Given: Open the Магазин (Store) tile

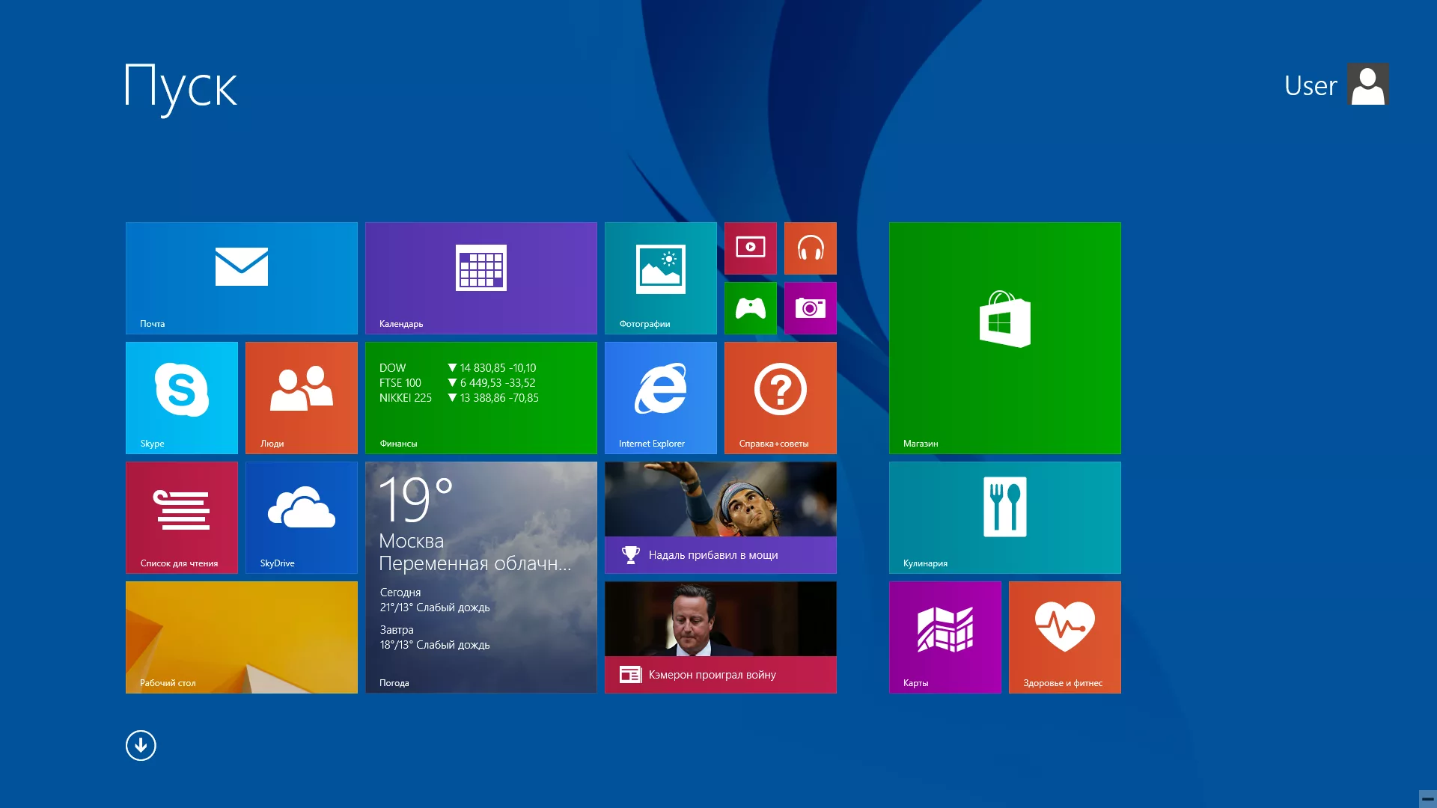Looking at the screenshot, I should (x=1004, y=337).
